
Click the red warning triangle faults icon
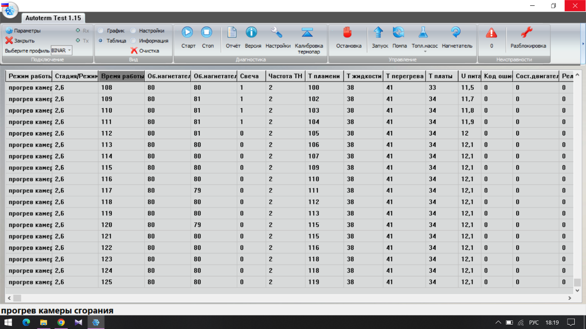pos(491,32)
